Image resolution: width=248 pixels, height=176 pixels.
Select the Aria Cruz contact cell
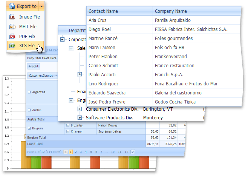[x=120, y=20]
